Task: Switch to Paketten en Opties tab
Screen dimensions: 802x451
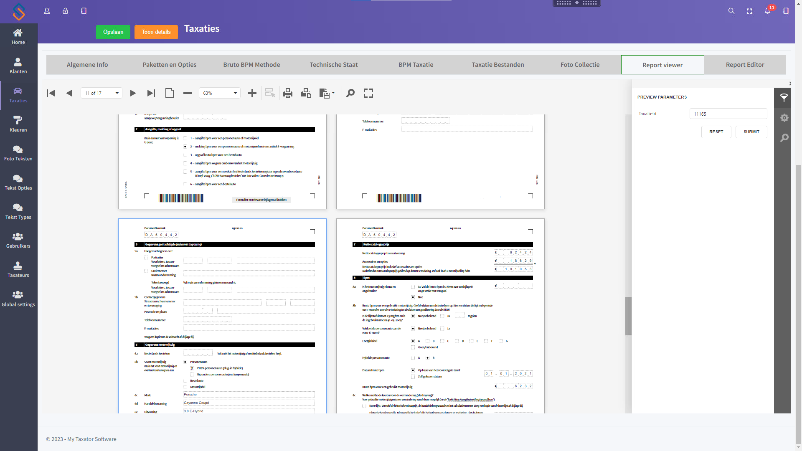Action: [x=170, y=65]
